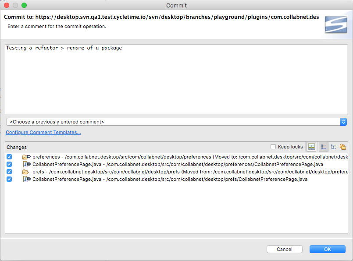Viewport: 353px width, 261px height.
Task: Cancel the commit dialog
Action: click(284, 249)
